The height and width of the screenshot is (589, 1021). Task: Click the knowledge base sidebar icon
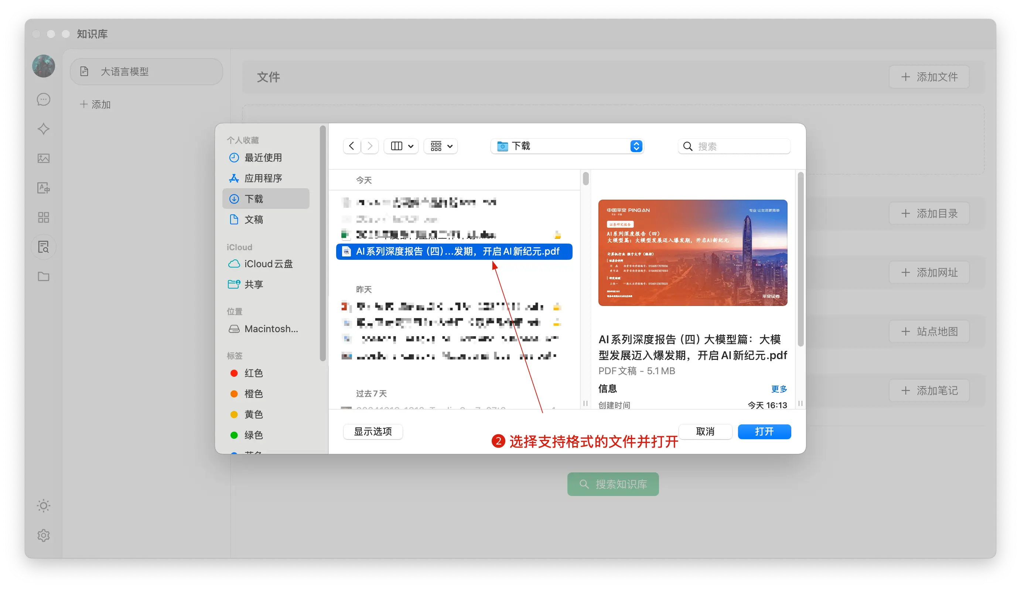[43, 247]
